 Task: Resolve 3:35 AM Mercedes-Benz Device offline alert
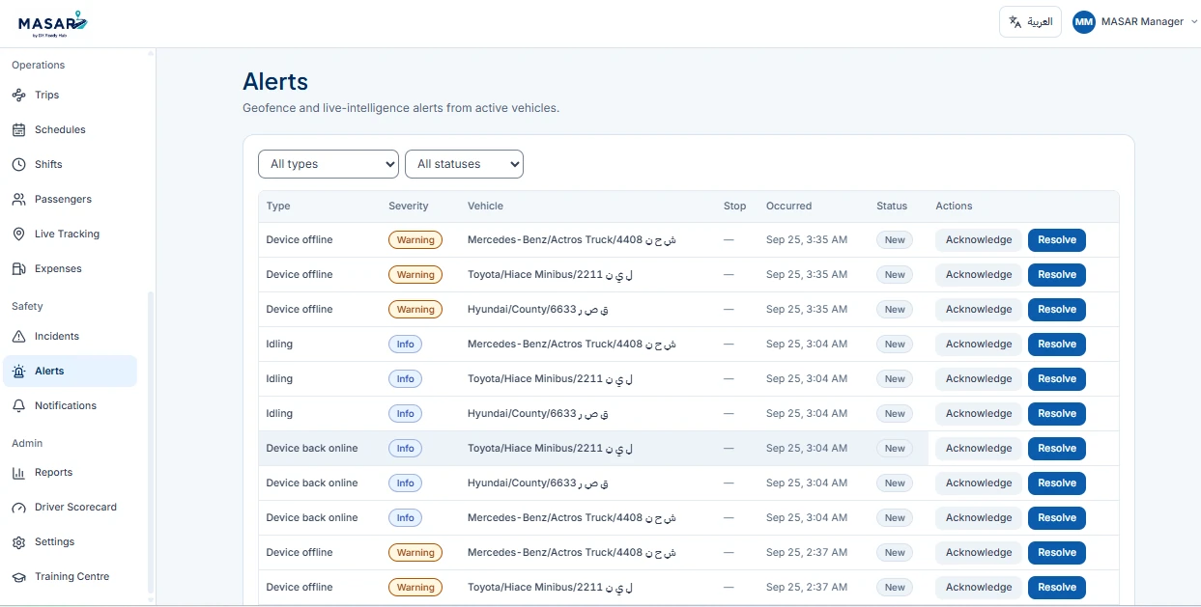(1057, 240)
